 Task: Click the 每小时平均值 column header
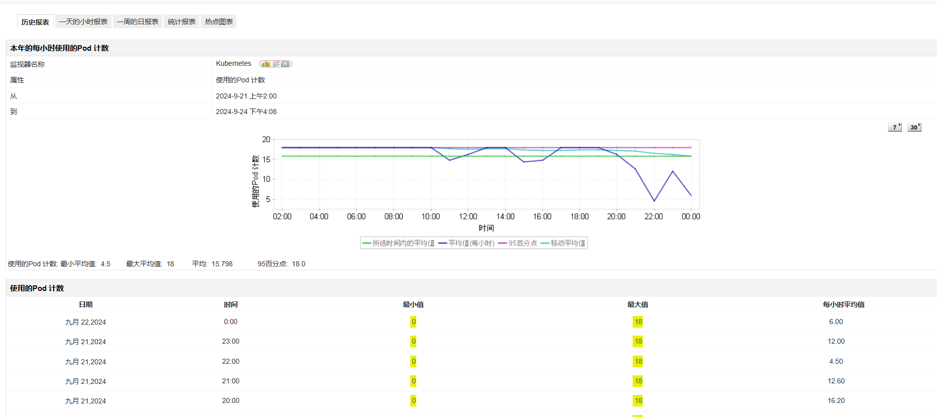point(844,304)
